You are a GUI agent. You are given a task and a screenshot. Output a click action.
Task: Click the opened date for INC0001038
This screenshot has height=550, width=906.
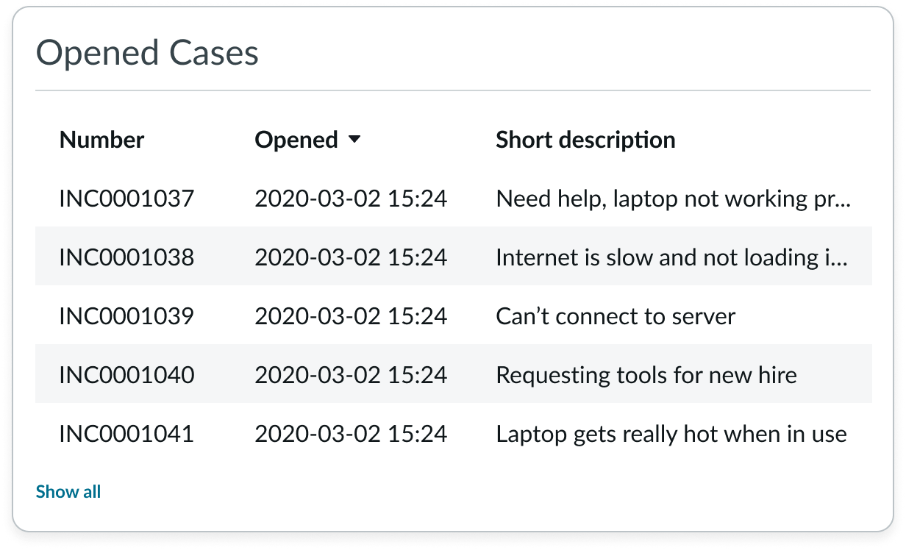click(351, 257)
